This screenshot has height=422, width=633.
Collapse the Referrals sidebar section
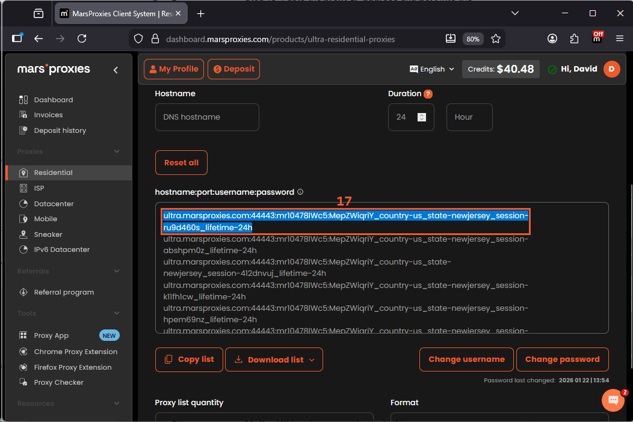pos(117,271)
